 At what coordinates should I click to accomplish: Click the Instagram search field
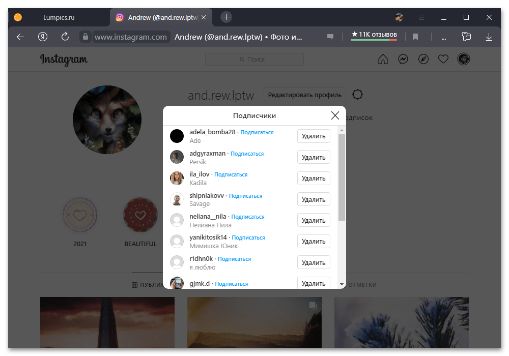coord(254,60)
